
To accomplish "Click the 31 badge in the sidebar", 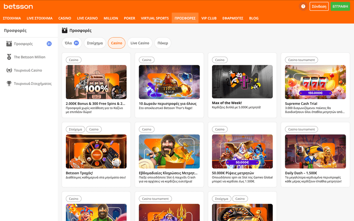I will pos(49,44).
